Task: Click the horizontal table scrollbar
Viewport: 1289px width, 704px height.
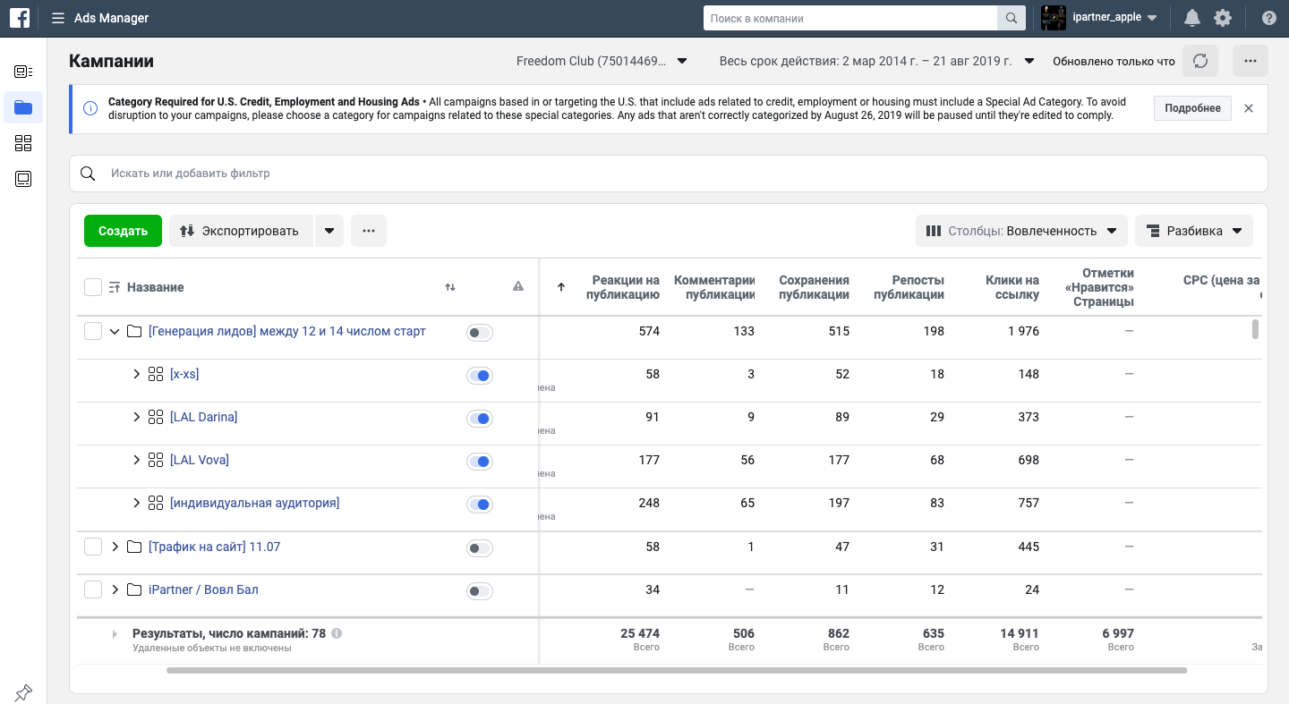Action: pos(677,670)
